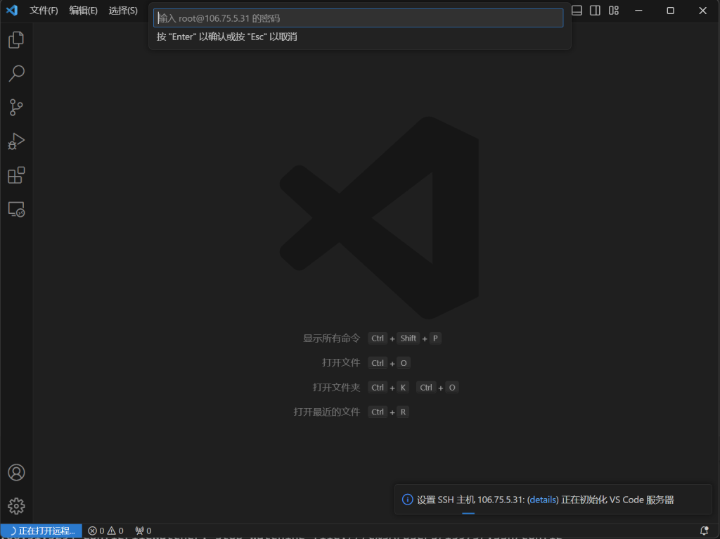Open errors and warnings problems status item
Screen dimensions: 720x539
click(105, 531)
